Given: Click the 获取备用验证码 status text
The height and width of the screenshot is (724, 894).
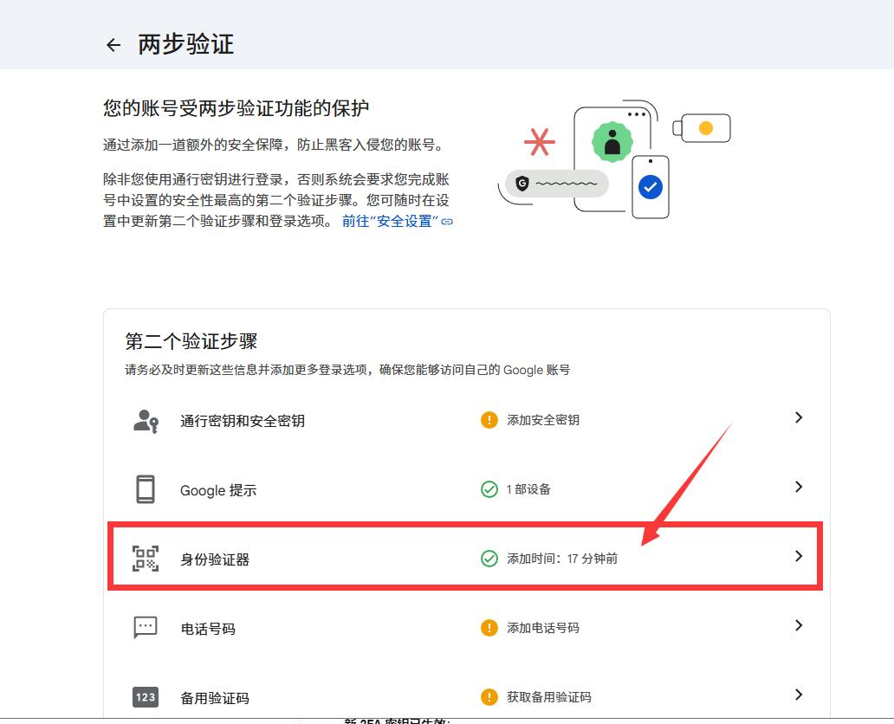Looking at the screenshot, I should (549, 696).
